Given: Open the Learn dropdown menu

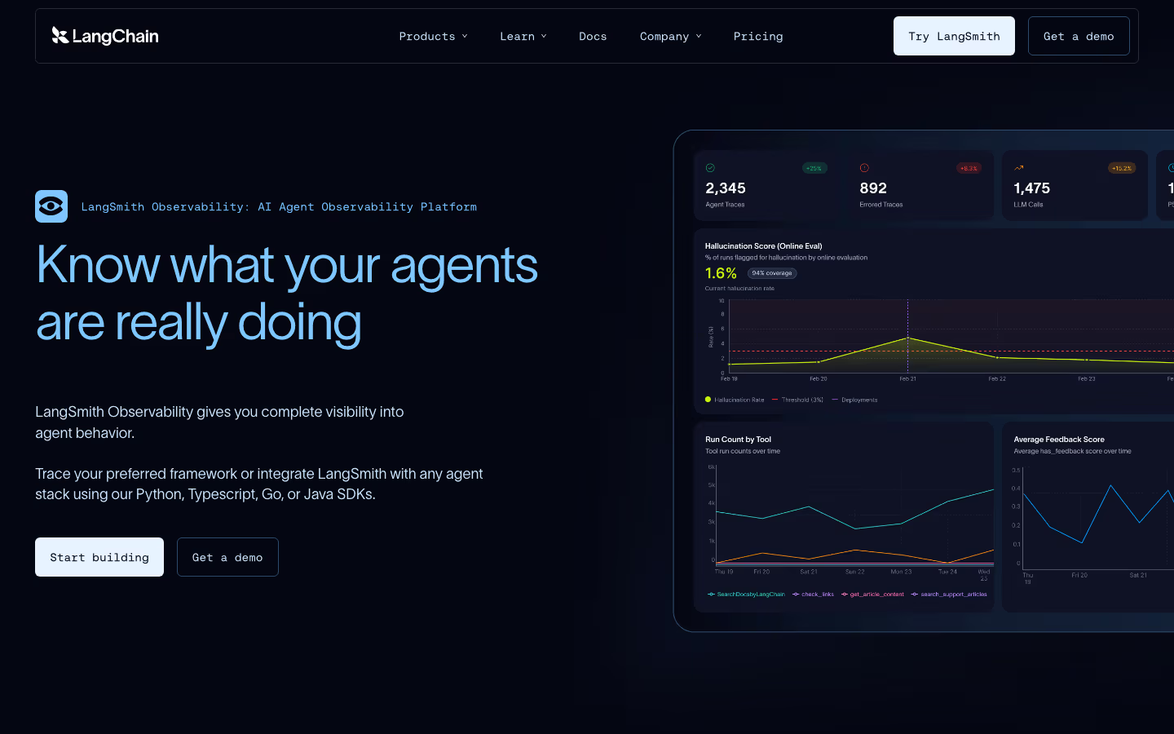Looking at the screenshot, I should 523,36.
